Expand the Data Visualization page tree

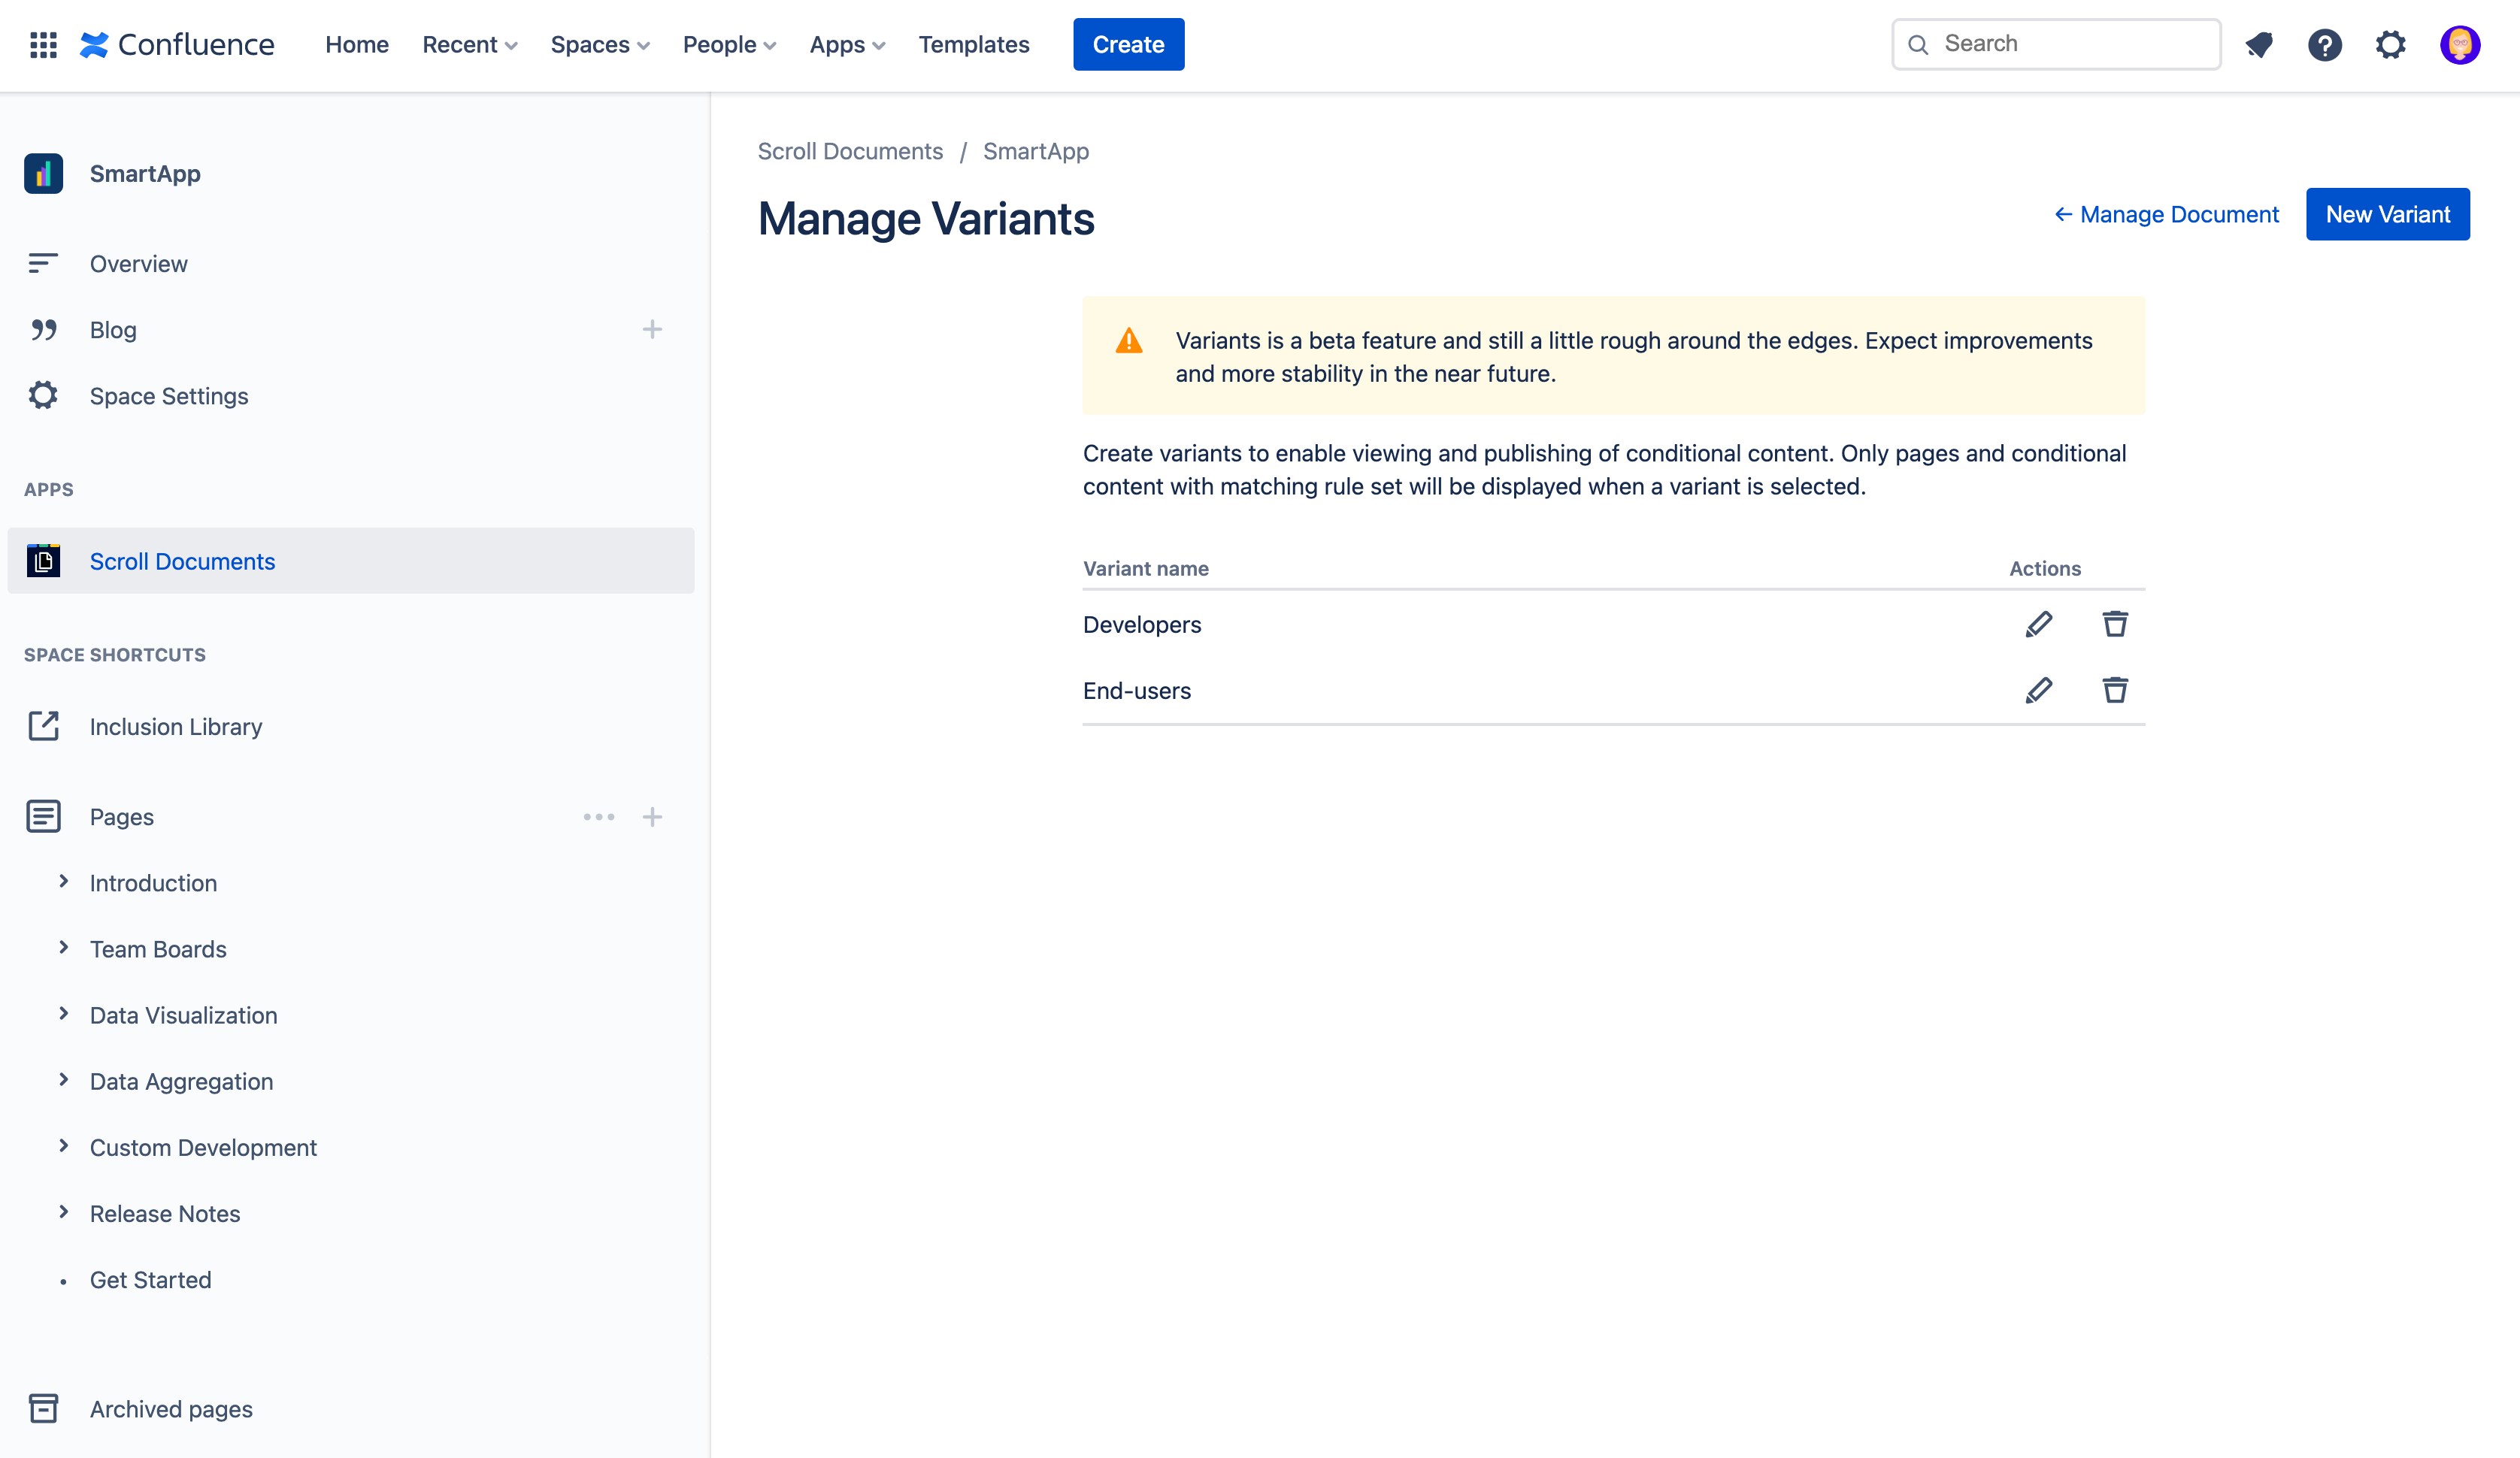[63, 1013]
